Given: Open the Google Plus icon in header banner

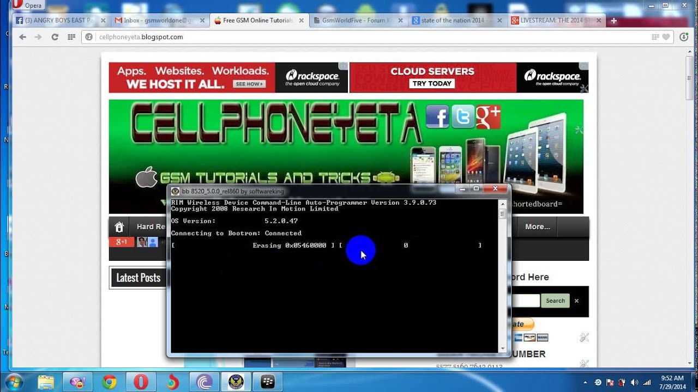Looking at the screenshot, I should [488, 117].
